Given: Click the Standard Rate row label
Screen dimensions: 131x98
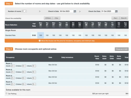Looking at the screenshot, I should pyautogui.click(x=10, y=35).
